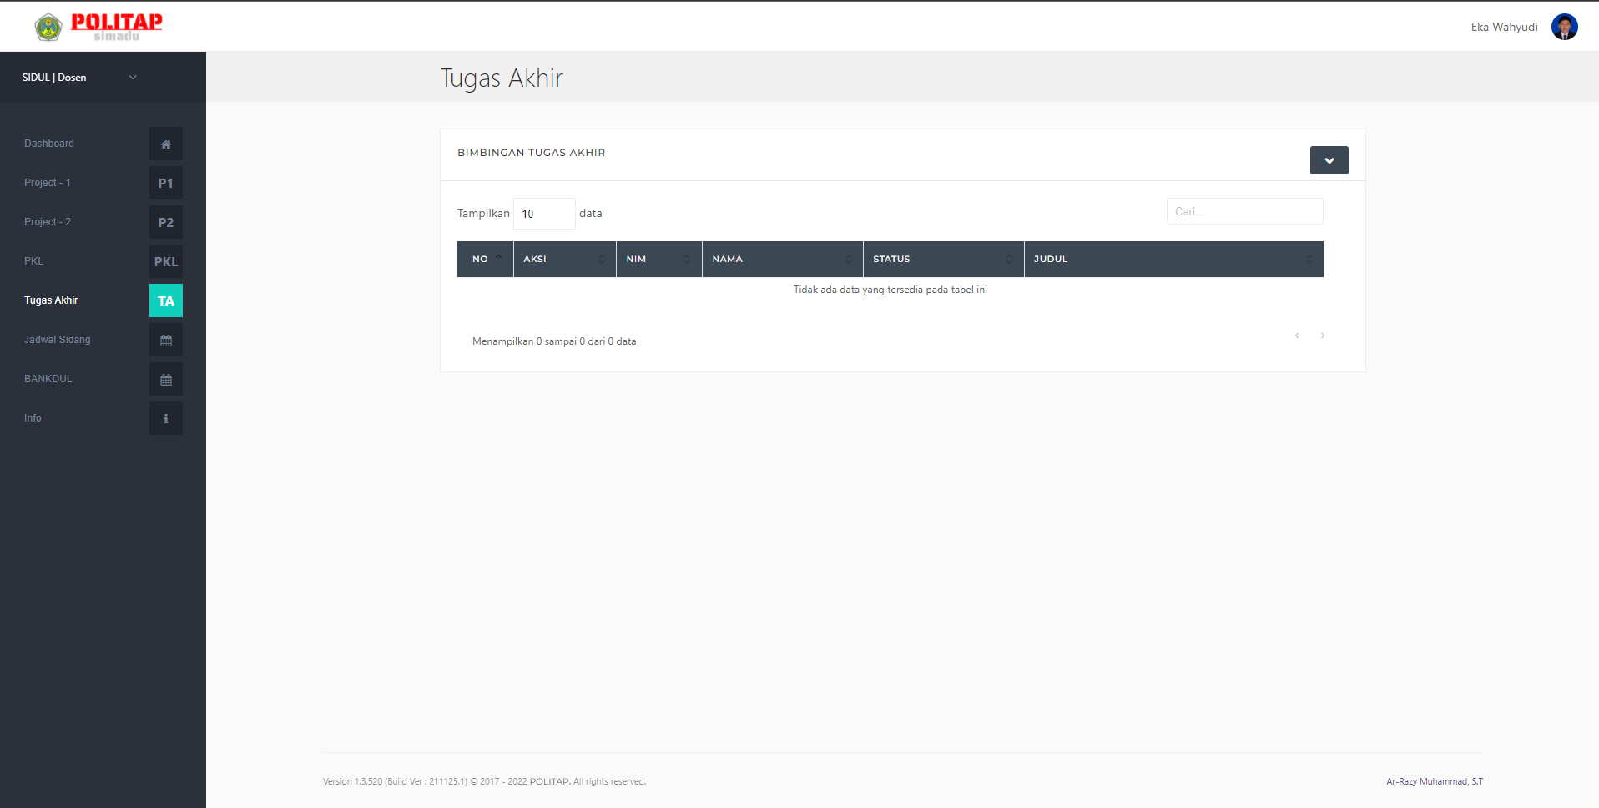Click the Tampilkan entries count field
Screen dimensions: 1599x808
(x=544, y=214)
